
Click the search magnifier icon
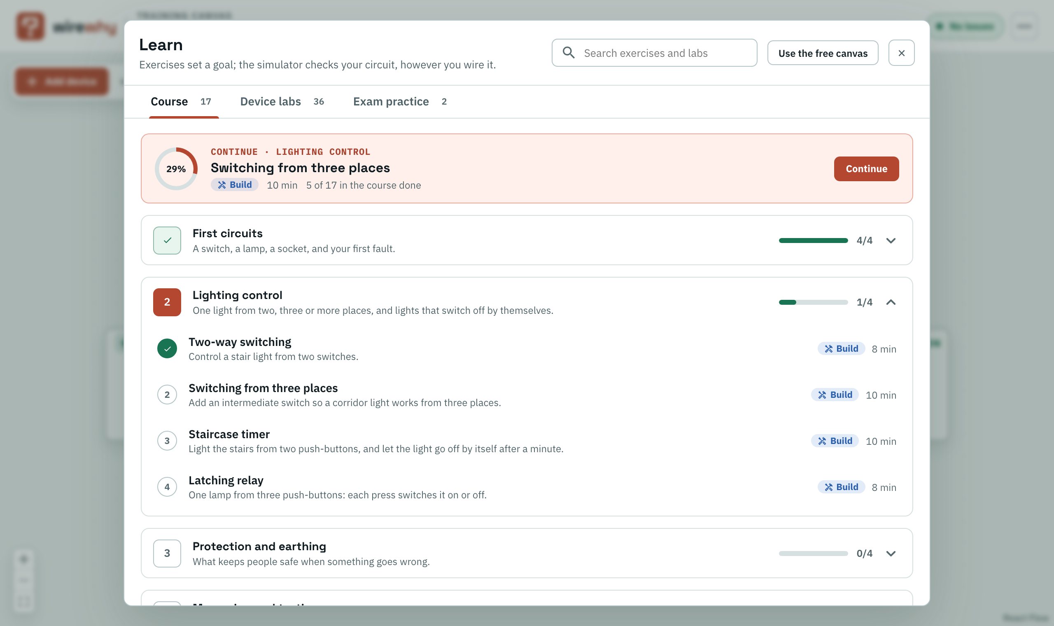tap(569, 53)
